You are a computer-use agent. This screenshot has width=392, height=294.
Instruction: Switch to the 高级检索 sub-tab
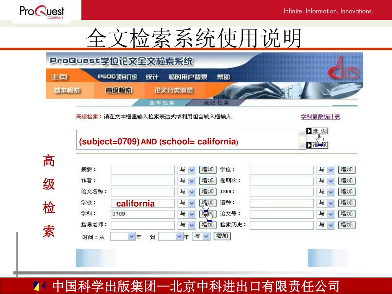[216, 103]
